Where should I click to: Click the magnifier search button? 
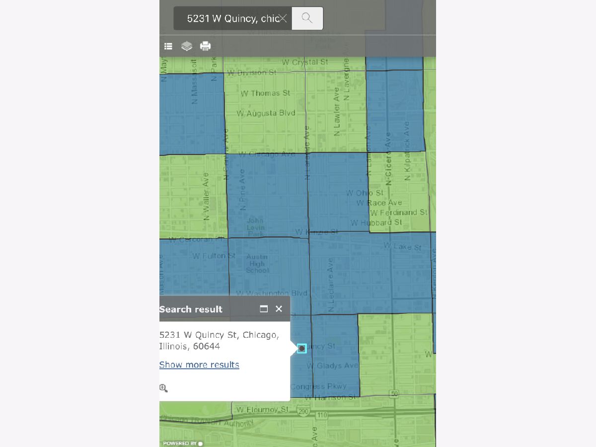coord(307,18)
